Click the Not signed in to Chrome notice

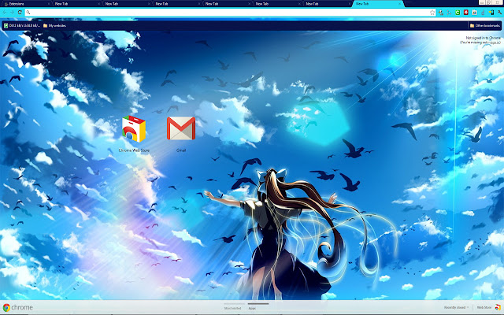(480, 40)
